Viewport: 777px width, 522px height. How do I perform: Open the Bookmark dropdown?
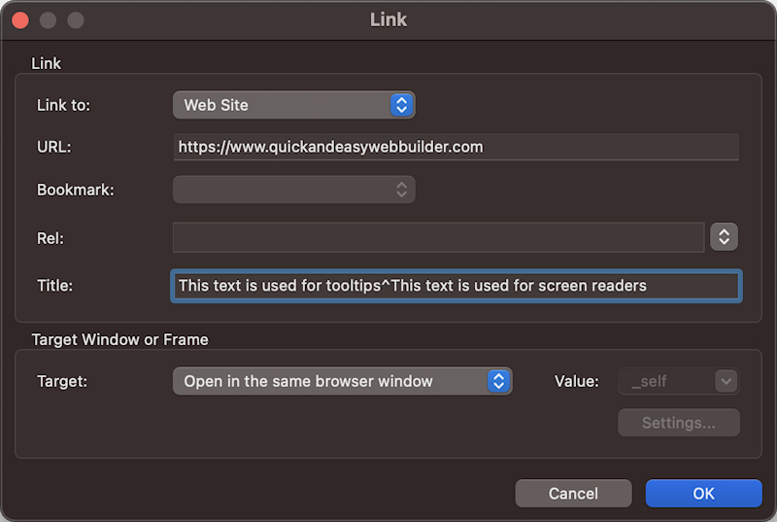pos(293,190)
